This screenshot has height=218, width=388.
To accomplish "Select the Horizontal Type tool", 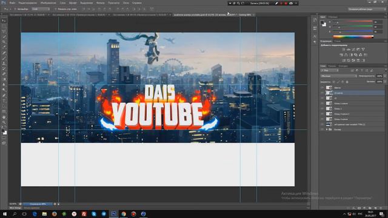I will click(x=4, y=101).
